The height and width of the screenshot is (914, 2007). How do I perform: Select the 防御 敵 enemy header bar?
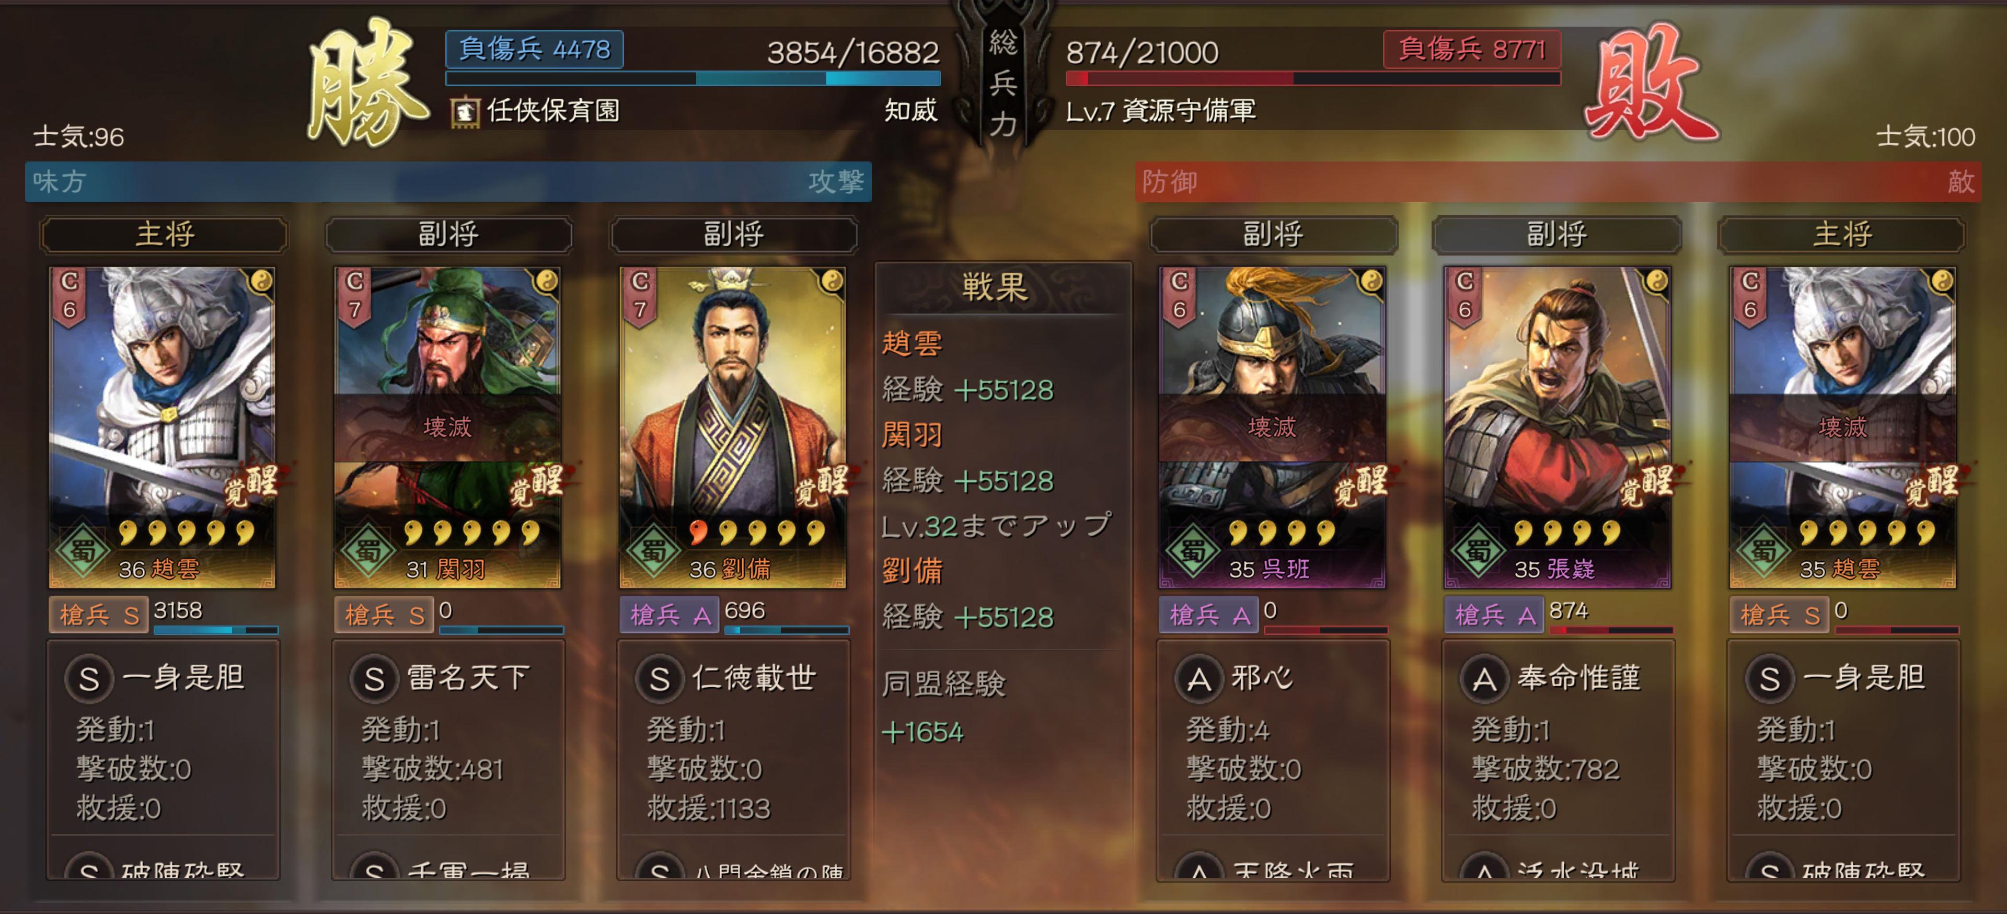coord(1558,181)
